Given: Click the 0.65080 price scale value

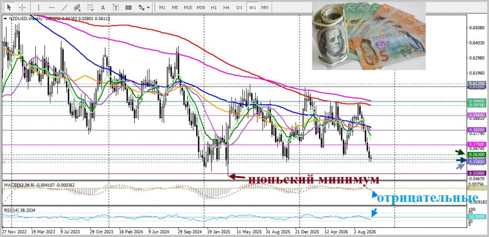Looking at the screenshot, I should [x=477, y=28].
